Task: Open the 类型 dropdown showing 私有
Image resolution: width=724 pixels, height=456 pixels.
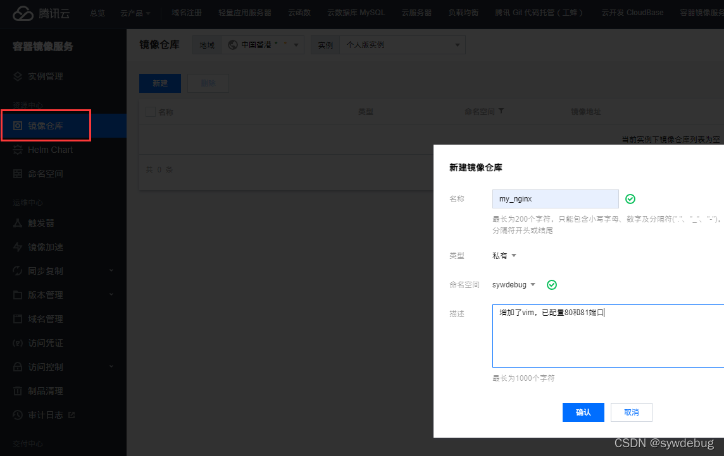Action: [504, 256]
